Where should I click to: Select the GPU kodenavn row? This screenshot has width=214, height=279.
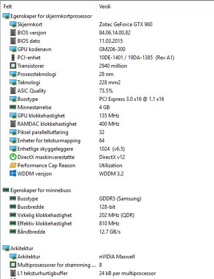(107, 49)
